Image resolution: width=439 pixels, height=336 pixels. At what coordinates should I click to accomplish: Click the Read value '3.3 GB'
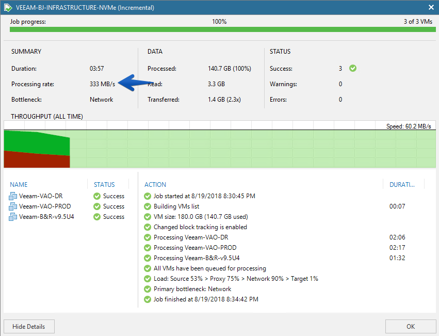[217, 84]
